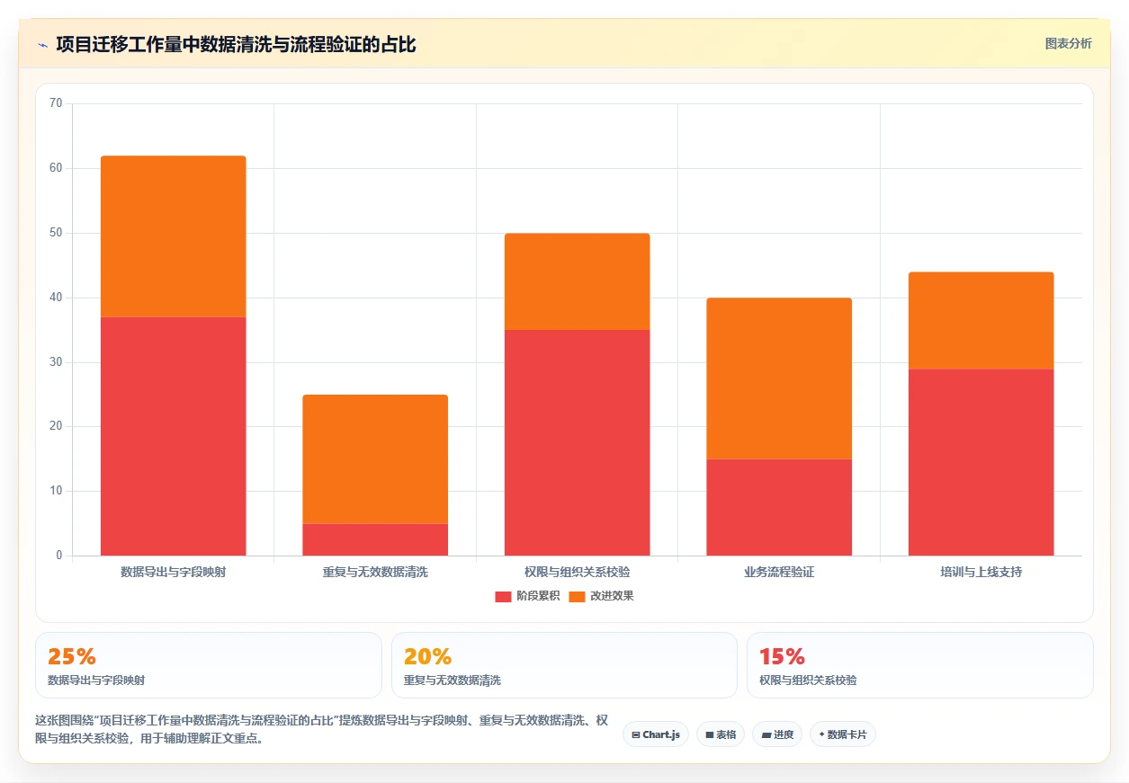Click the 25% 数据导出与字段映射 card
Image resolution: width=1129 pixels, height=783 pixels.
tap(209, 665)
